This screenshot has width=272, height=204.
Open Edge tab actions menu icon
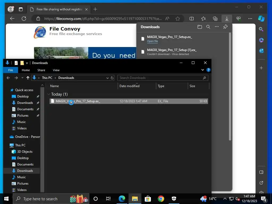coord(21,9)
